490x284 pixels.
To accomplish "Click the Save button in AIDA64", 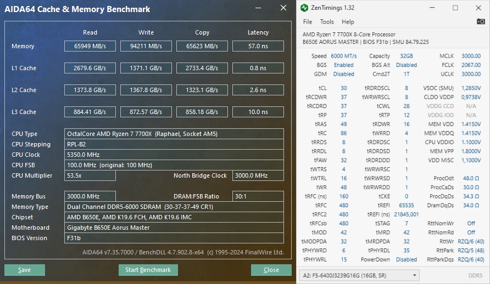I will point(25,270).
